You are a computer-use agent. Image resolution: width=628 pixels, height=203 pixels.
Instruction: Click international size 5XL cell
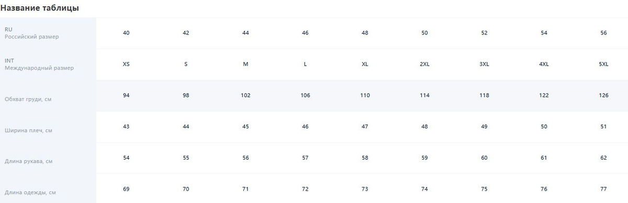[603, 64]
